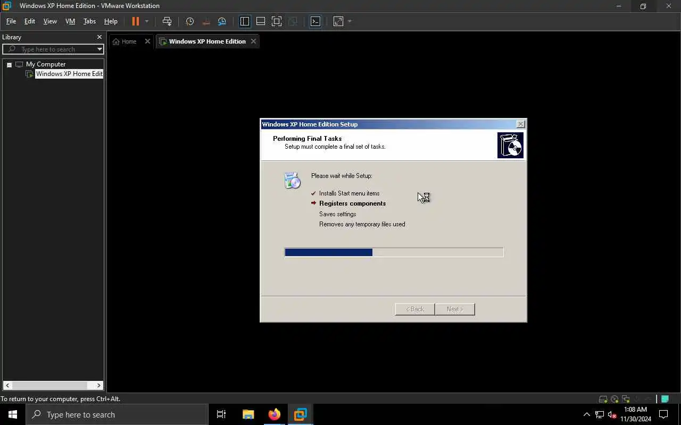Close the Windows XP Setup dialog
The height and width of the screenshot is (425, 681).
(520, 124)
